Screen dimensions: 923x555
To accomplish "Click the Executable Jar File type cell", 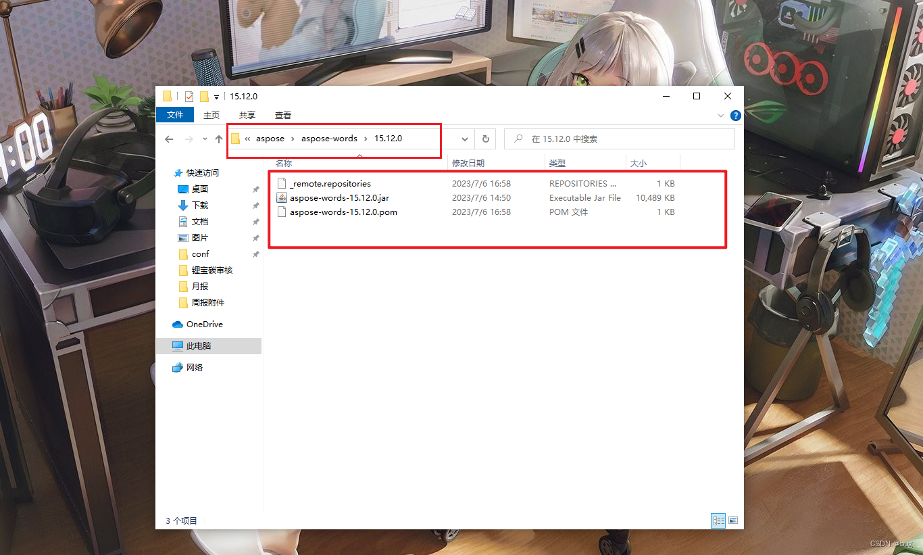I will (x=585, y=197).
